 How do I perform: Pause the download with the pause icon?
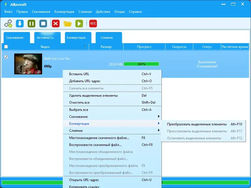coord(31,23)
